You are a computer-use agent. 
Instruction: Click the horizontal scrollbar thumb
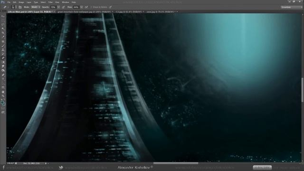tap(176, 163)
